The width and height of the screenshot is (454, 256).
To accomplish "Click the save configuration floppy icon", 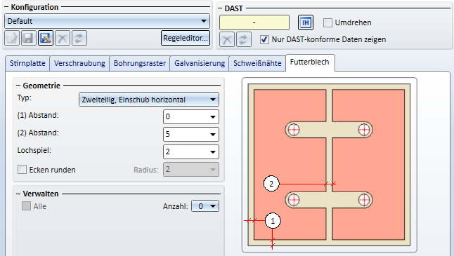I will point(28,38).
